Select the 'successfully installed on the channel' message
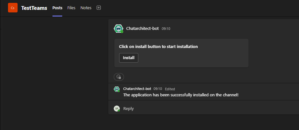The image size is (299, 130). [181, 95]
